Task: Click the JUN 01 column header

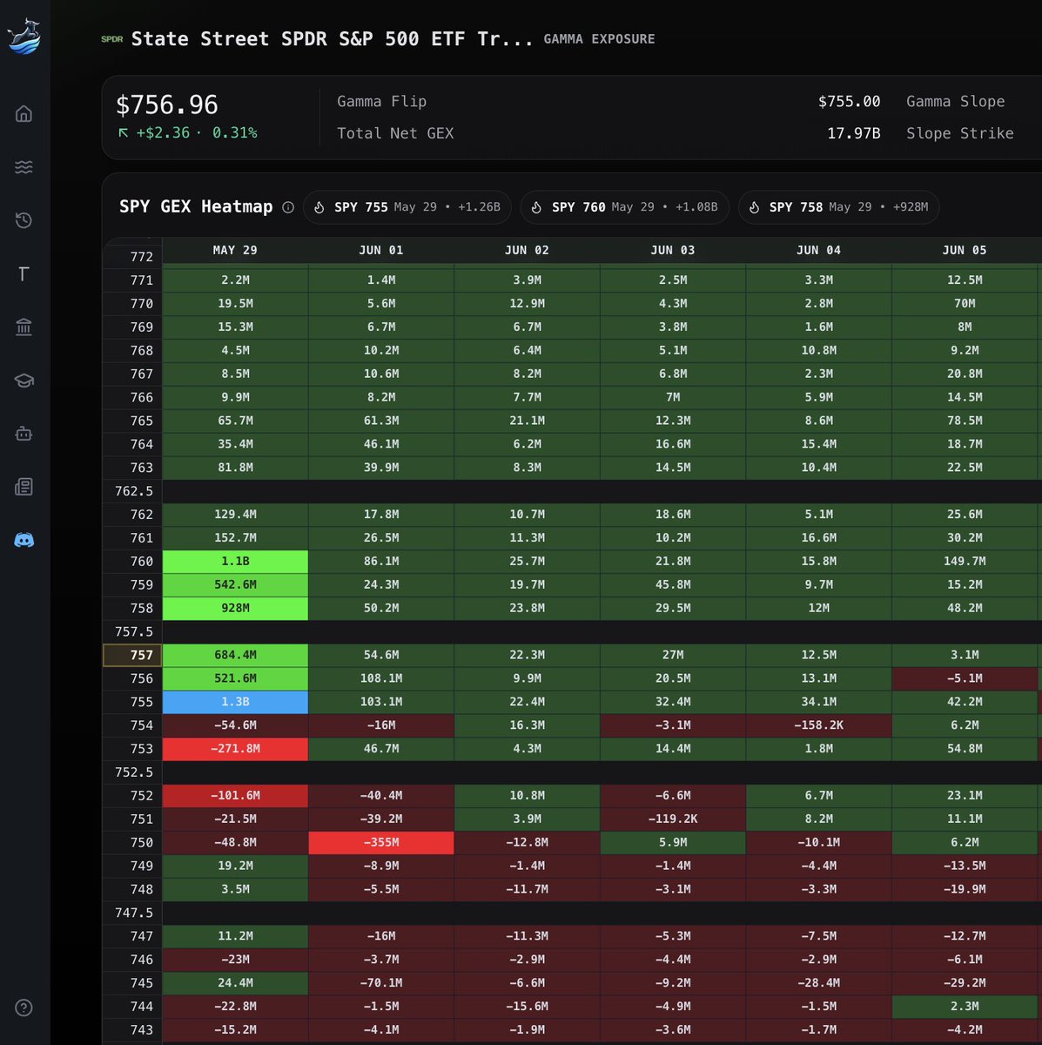Action: (x=381, y=250)
